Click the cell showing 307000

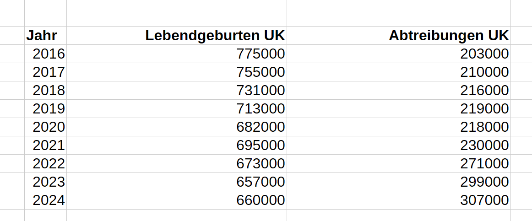485,200
